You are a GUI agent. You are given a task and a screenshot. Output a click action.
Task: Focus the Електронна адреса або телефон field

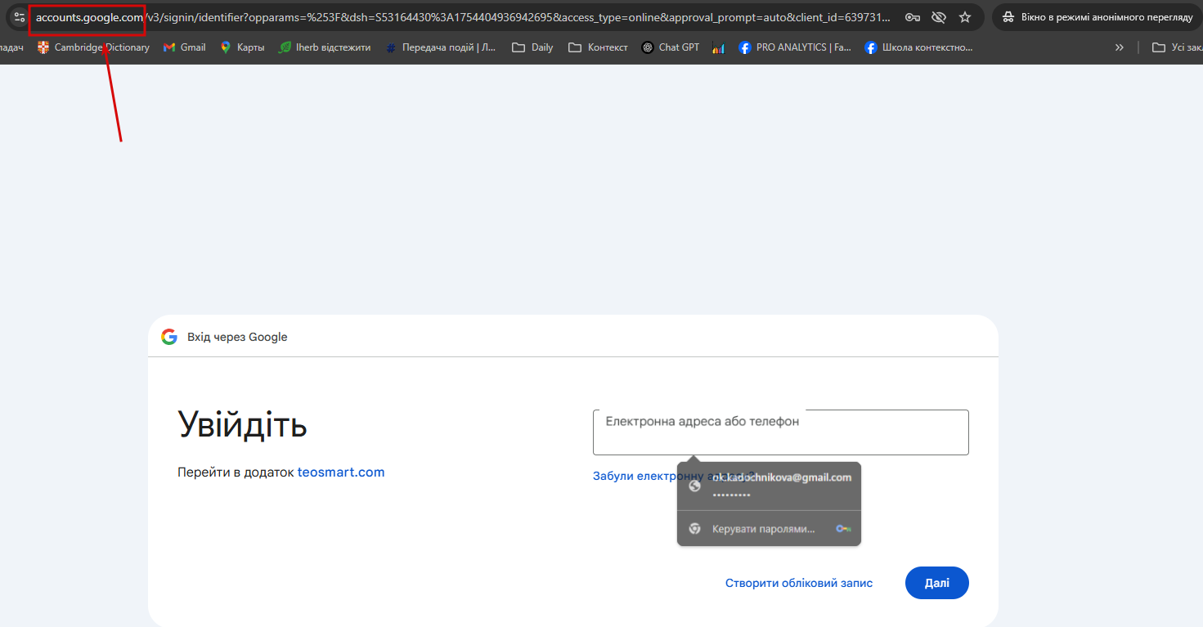781,432
